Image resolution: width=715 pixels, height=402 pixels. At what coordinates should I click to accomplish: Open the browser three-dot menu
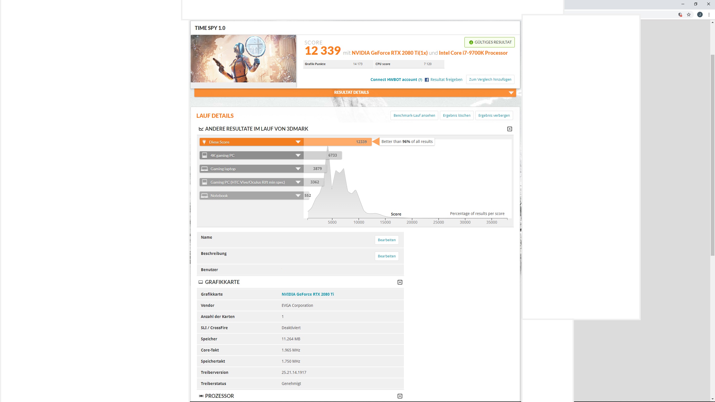709,15
